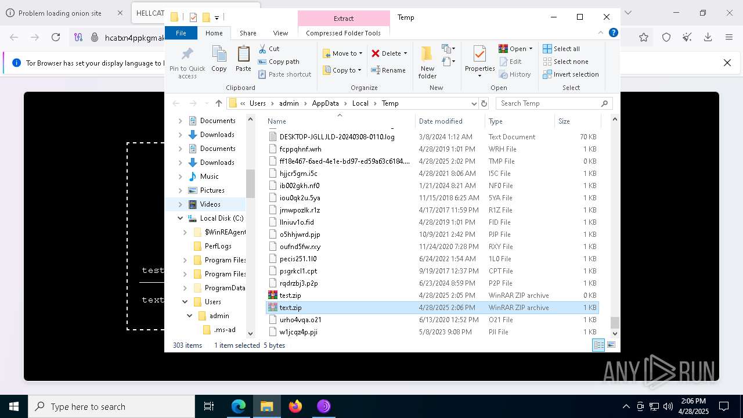Collapse the ribbon with chevron
Image resolution: width=743 pixels, height=418 pixels.
click(x=601, y=33)
